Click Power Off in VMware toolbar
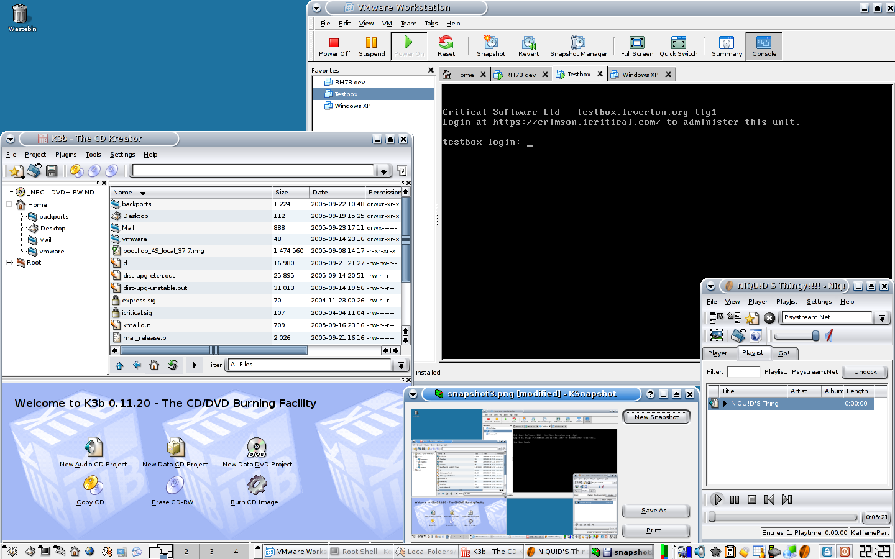 (x=334, y=47)
